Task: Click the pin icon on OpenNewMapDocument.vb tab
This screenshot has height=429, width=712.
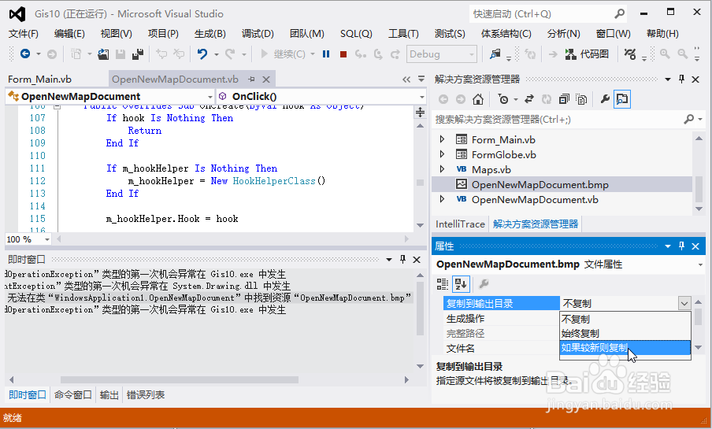Action: pyautogui.click(x=251, y=79)
